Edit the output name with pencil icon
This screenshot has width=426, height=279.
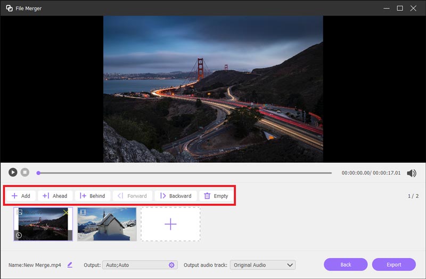(70, 265)
